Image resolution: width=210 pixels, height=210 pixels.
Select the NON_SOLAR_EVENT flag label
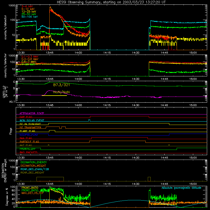pos(32,120)
